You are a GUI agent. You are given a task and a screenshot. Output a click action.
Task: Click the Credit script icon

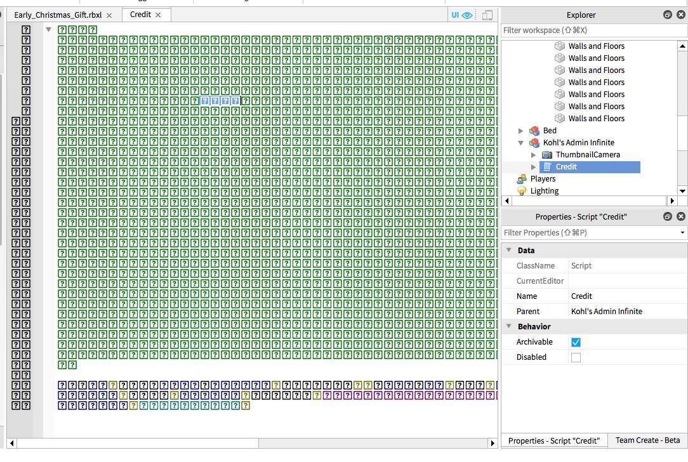click(x=547, y=167)
